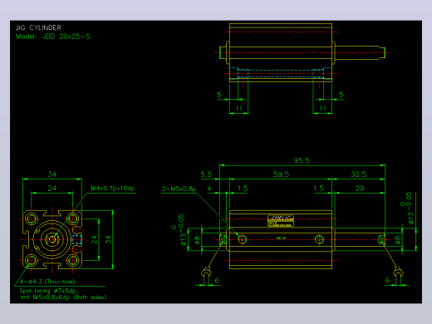The image size is (432, 324).
Task: Select the M5x0.8x6dp (Both sides) note
Action: [70, 297]
